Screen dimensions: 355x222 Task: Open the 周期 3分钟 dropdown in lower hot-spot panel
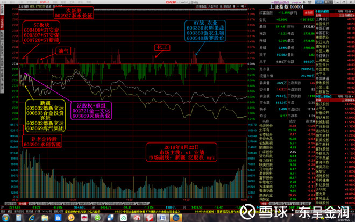click(x=346, y=96)
